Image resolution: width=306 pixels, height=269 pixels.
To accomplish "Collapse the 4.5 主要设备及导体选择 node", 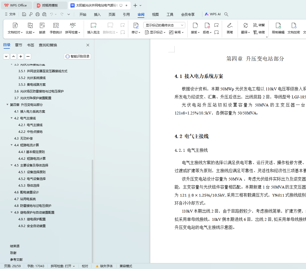I will click(x=11, y=165).
